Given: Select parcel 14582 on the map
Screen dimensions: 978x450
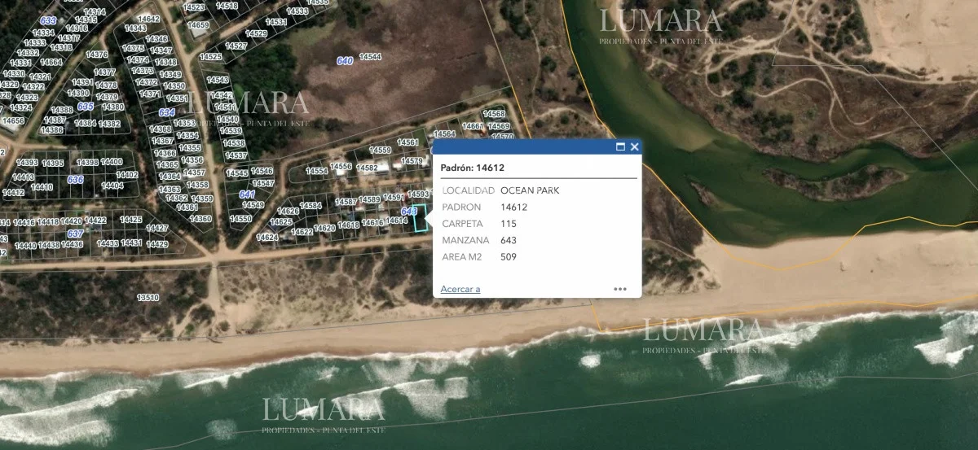Looking at the screenshot, I should click(367, 168).
